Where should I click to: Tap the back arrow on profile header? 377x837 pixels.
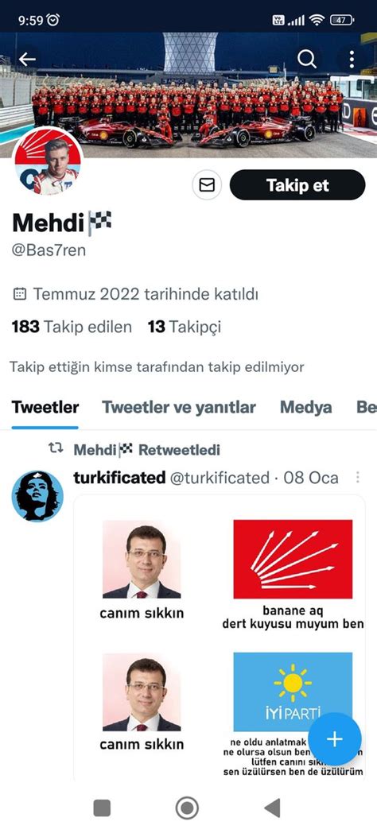[27, 60]
